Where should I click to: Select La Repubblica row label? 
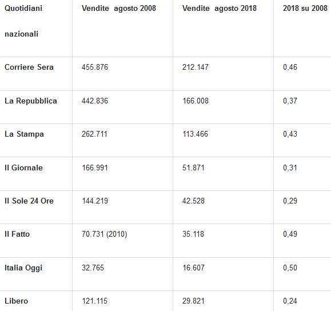[31, 101]
